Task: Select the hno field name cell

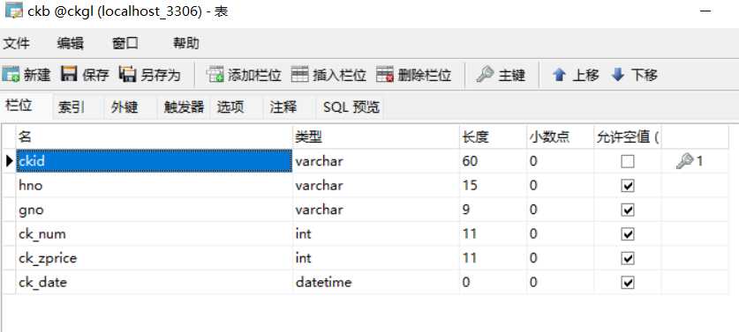Action: click(155, 185)
